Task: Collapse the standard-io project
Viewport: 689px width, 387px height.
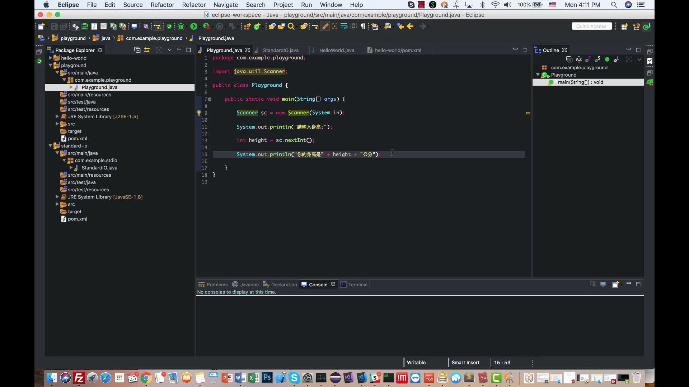Action: (51, 146)
